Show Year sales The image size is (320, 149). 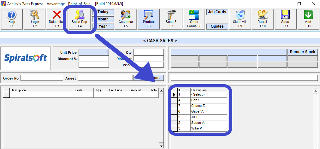coord(103,26)
